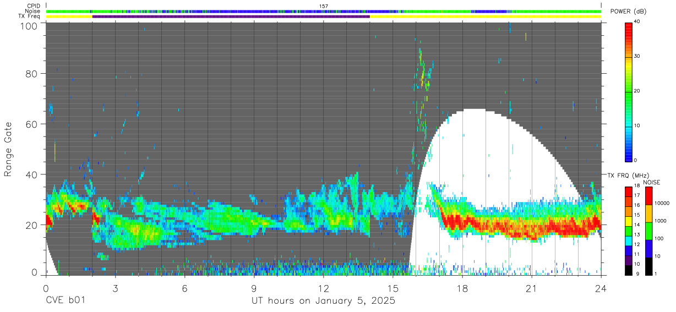Click the CVE b01 radar label

(x=66, y=301)
